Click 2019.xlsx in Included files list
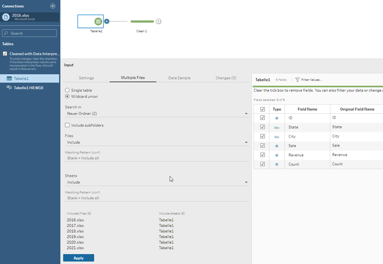 (x=75, y=237)
